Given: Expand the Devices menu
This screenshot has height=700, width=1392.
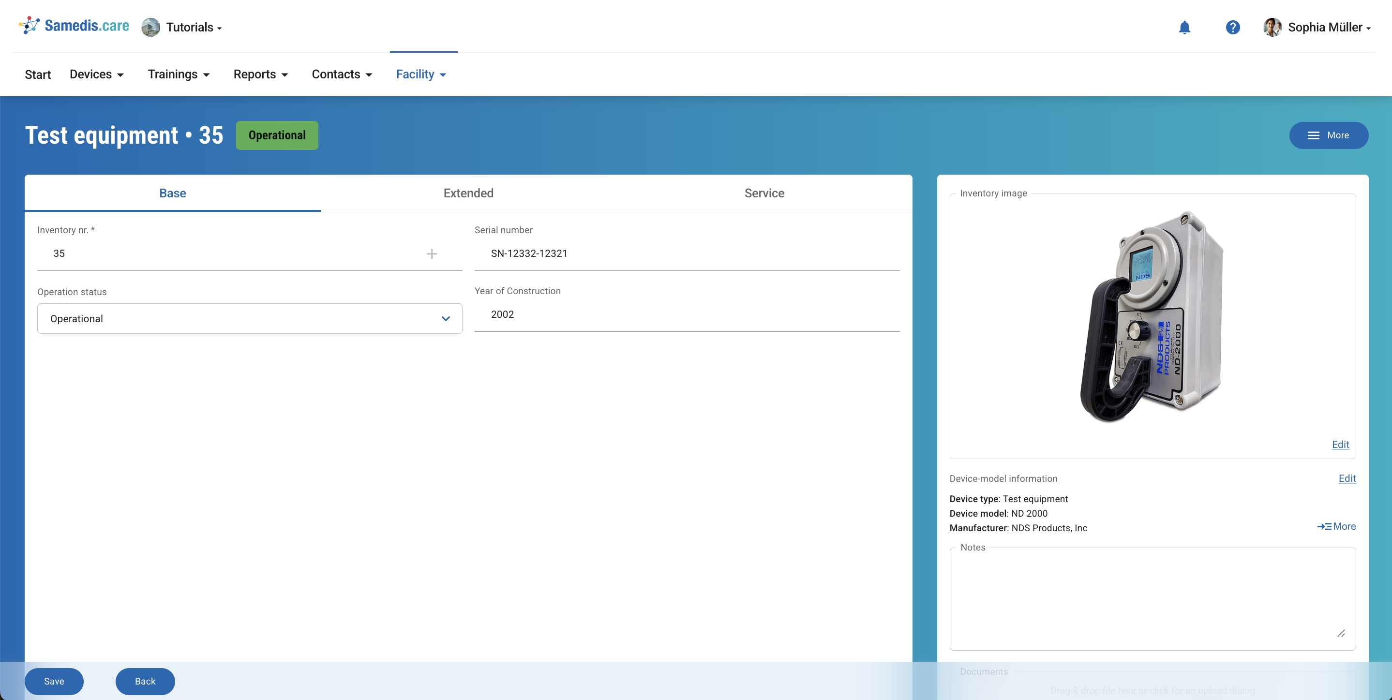Looking at the screenshot, I should 97,74.
